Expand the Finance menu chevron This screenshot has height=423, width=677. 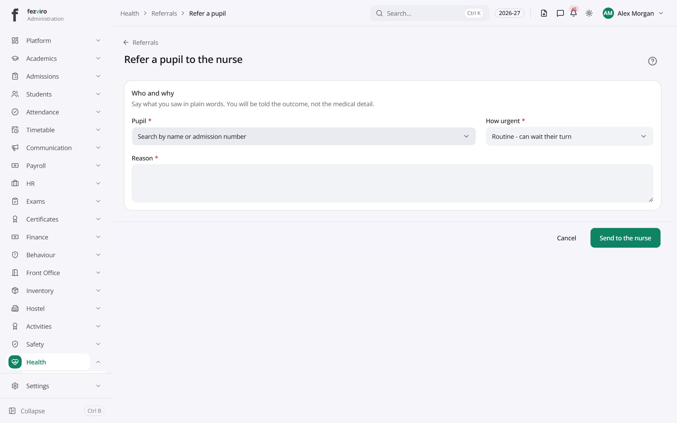click(98, 237)
